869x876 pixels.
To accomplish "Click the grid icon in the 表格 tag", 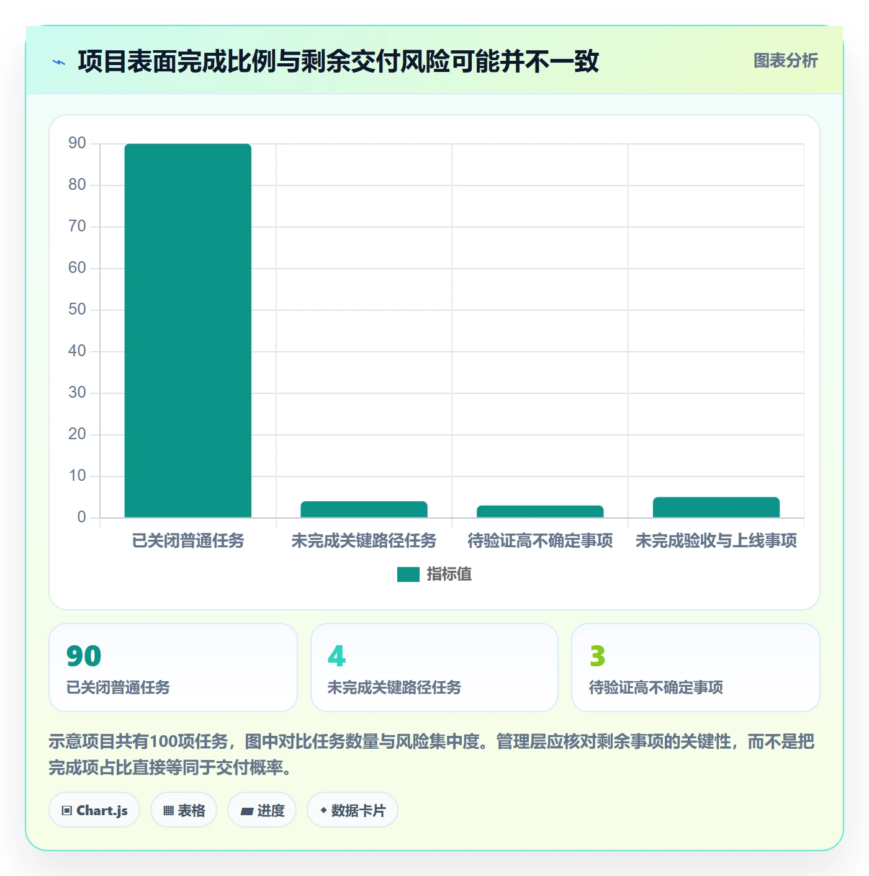I will tap(168, 811).
